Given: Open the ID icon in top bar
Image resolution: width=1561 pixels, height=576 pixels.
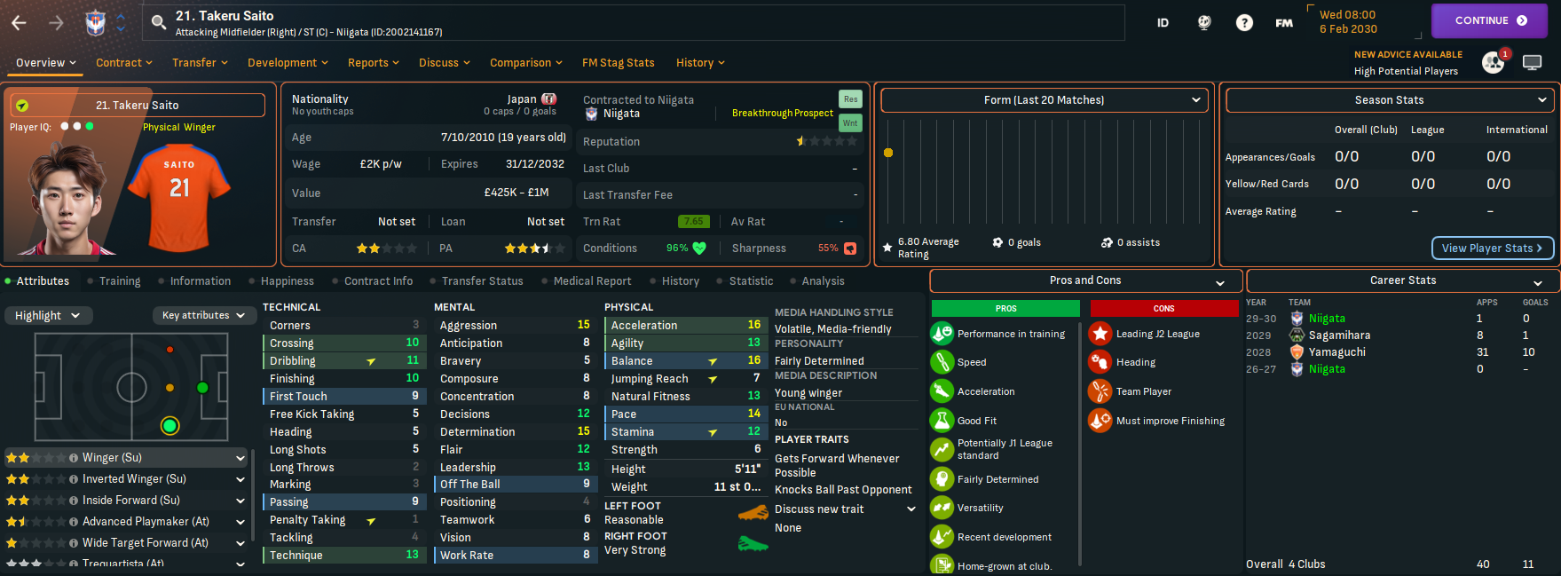Looking at the screenshot, I should coord(1163,23).
